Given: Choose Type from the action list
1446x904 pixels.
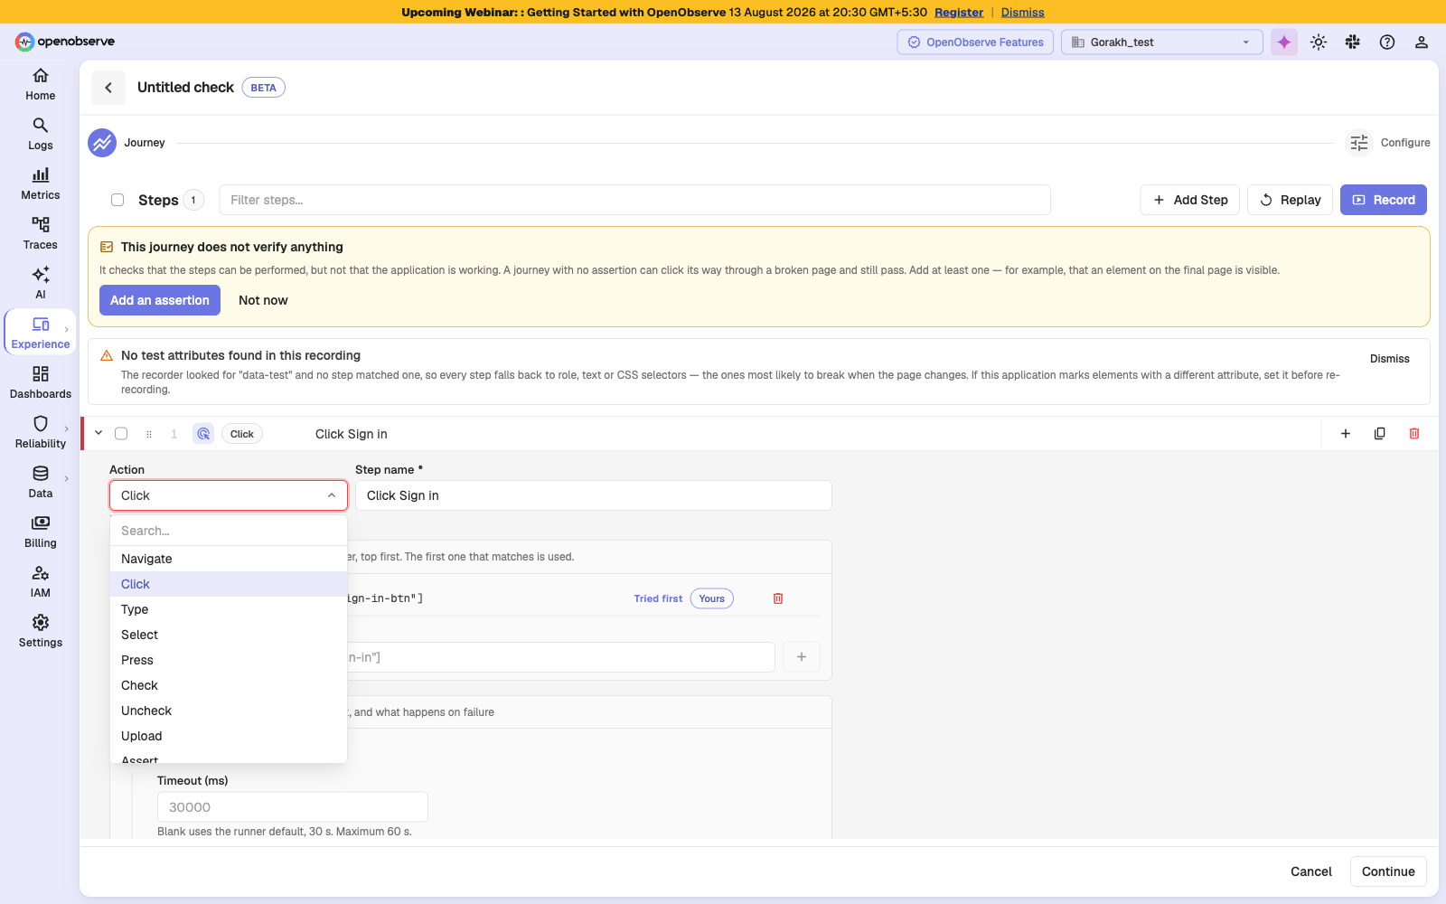Looking at the screenshot, I should pos(229,609).
